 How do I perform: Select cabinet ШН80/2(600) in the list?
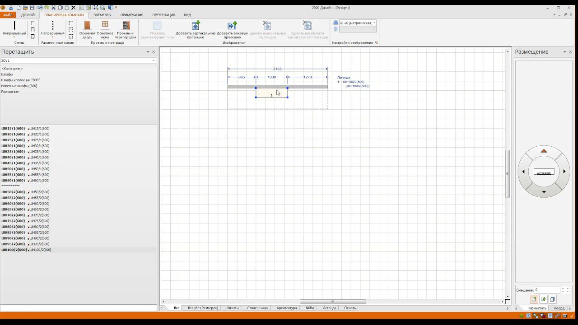coord(25,227)
